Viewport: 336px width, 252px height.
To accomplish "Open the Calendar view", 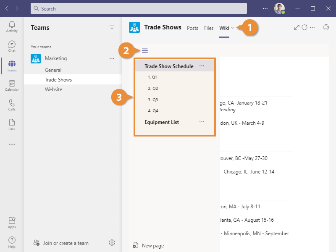I will click(x=12, y=86).
